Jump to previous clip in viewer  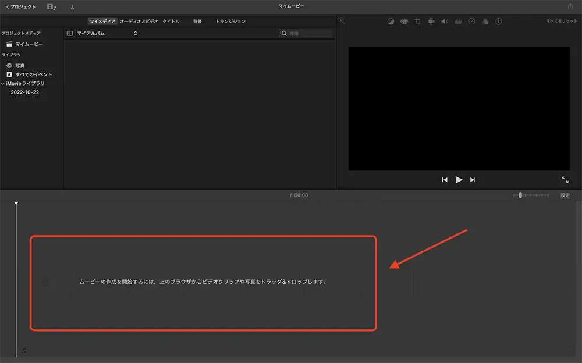[x=445, y=180]
